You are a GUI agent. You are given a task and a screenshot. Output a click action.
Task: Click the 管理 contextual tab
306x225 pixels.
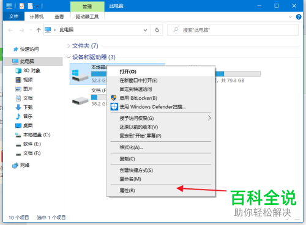[87, 7]
